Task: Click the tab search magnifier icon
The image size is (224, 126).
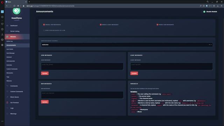Action: (x=208, y=2)
